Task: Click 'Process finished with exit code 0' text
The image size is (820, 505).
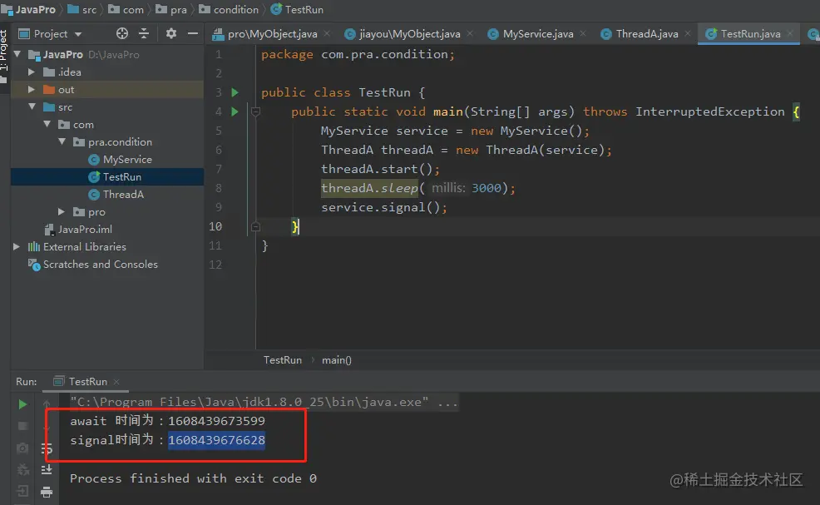Action: [193, 478]
